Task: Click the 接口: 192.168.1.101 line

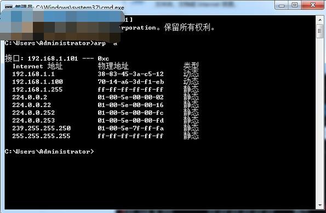Action: (57, 58)
